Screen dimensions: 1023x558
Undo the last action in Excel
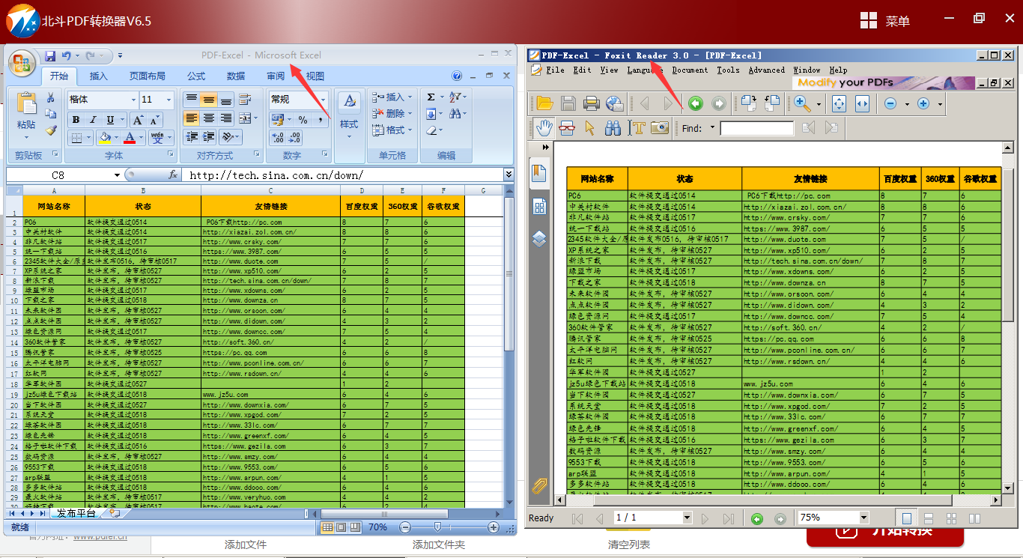(67, 55)
